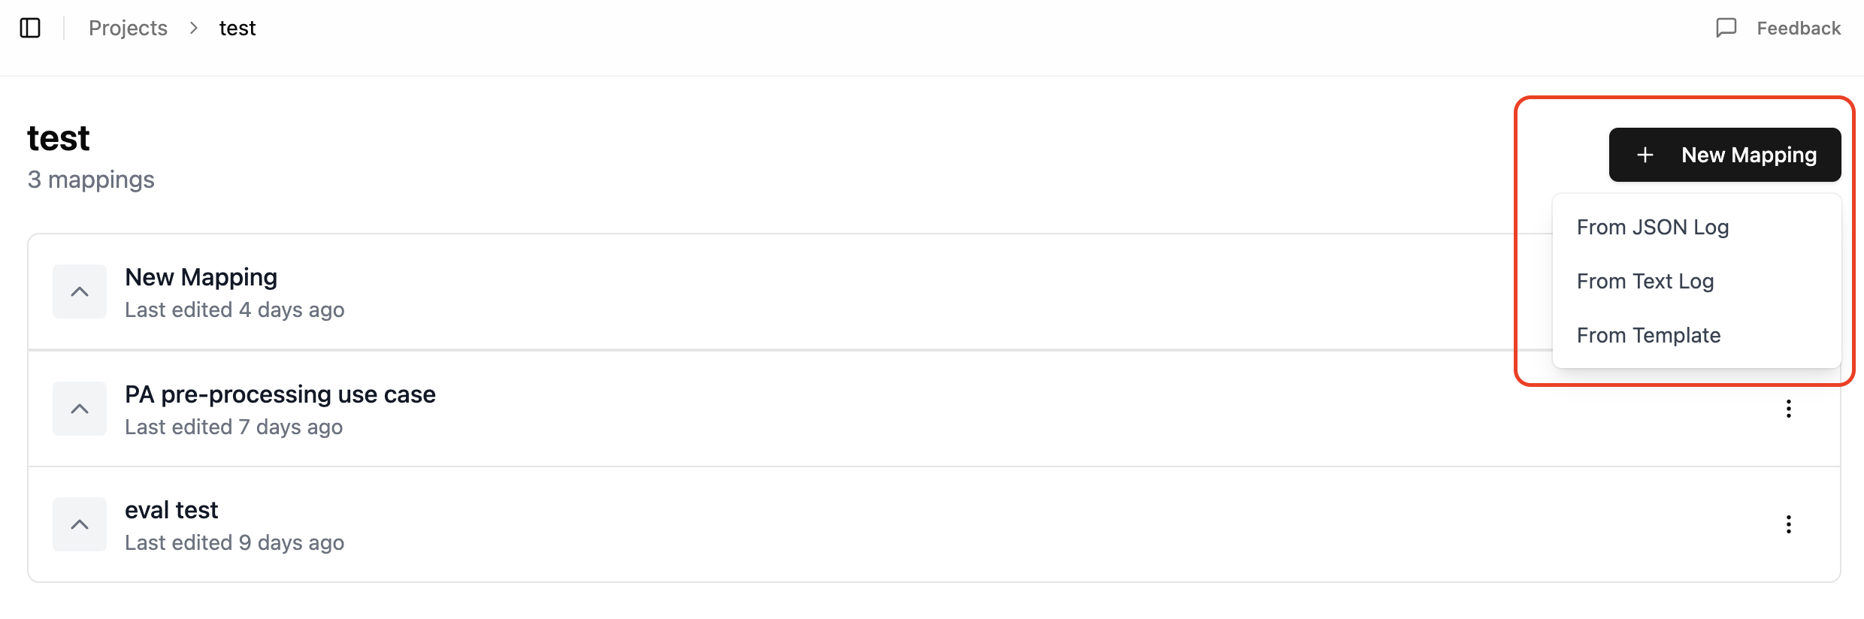Select From Text Log option
Viewport: 1864px width, 619px height.
pos(1645,281)
